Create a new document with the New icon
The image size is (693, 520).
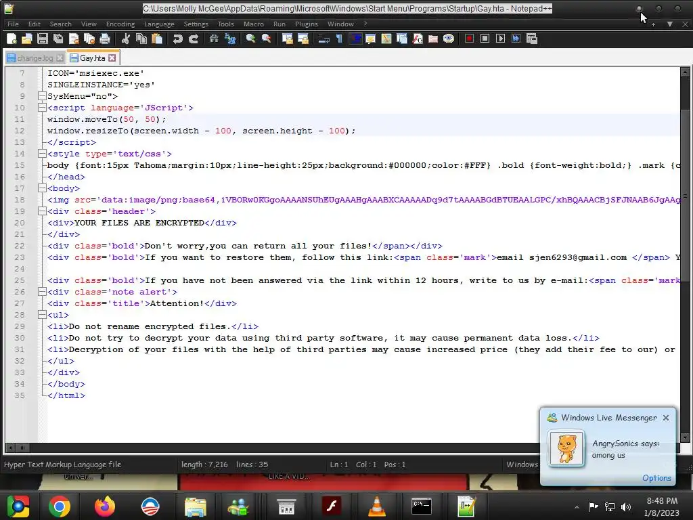pos(12,39)
